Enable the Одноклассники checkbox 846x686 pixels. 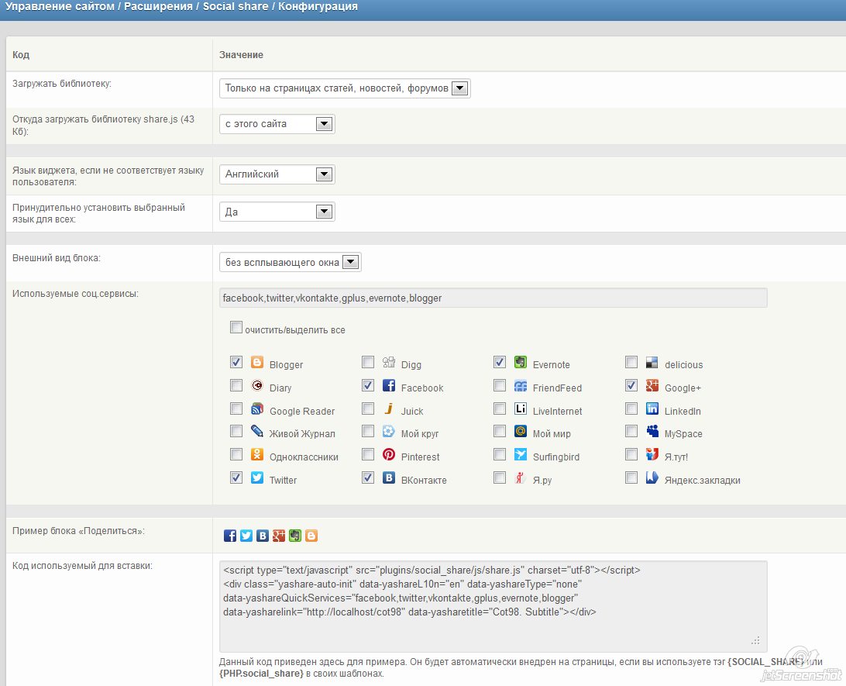[x=236, y=454]
